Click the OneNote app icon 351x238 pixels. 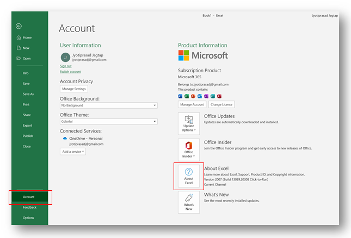point(206,96)
